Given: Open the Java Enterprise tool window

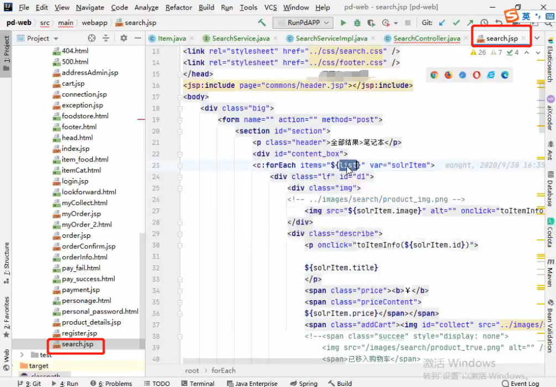Looking at the screenshot, I should point(252,384).
